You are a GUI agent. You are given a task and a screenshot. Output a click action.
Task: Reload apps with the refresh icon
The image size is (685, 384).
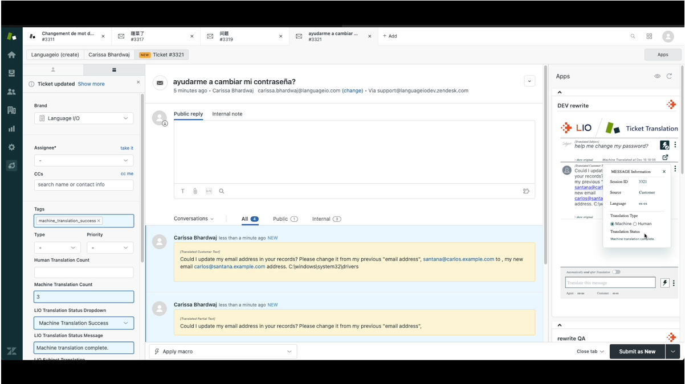(670, 76)
